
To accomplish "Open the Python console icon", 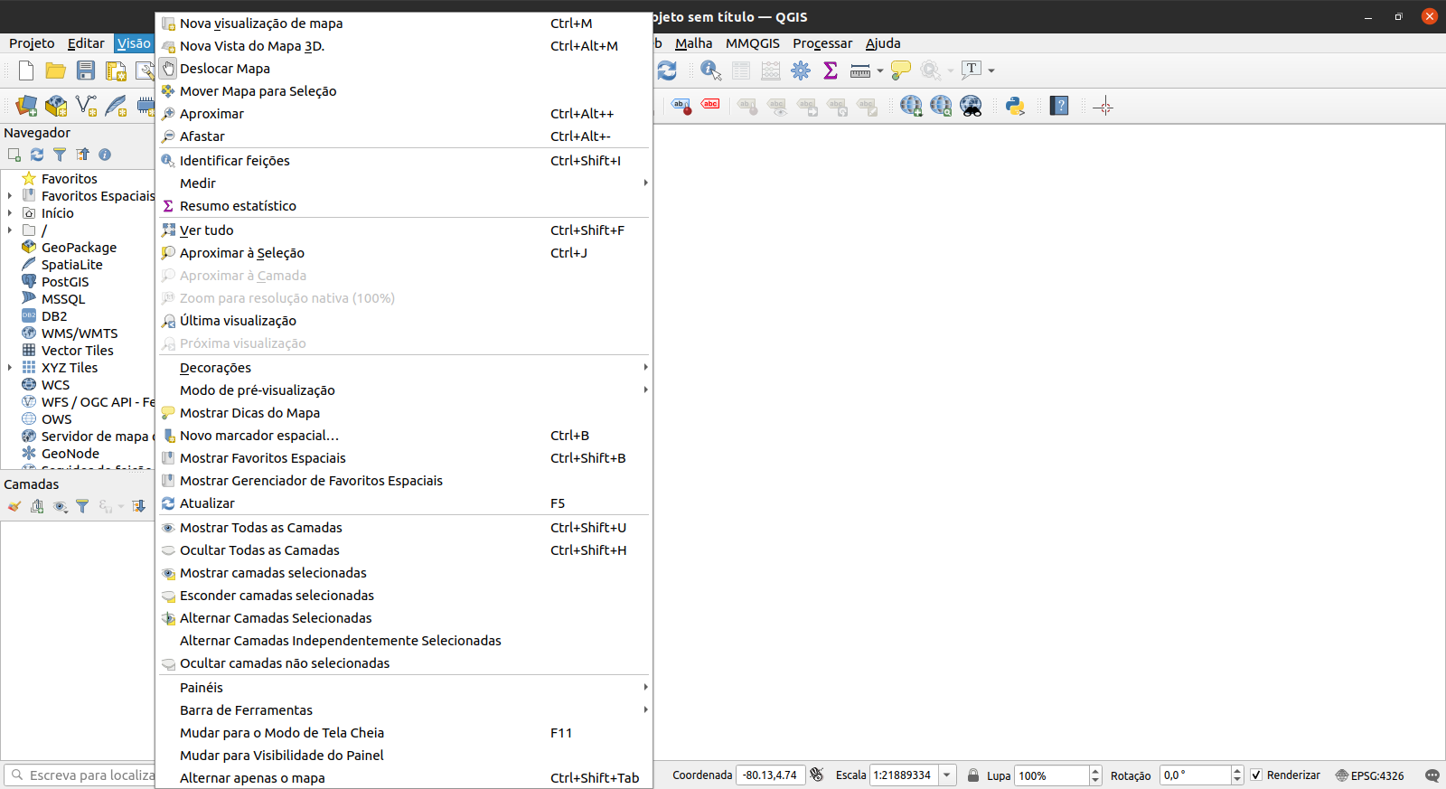I will [1015, 106].
